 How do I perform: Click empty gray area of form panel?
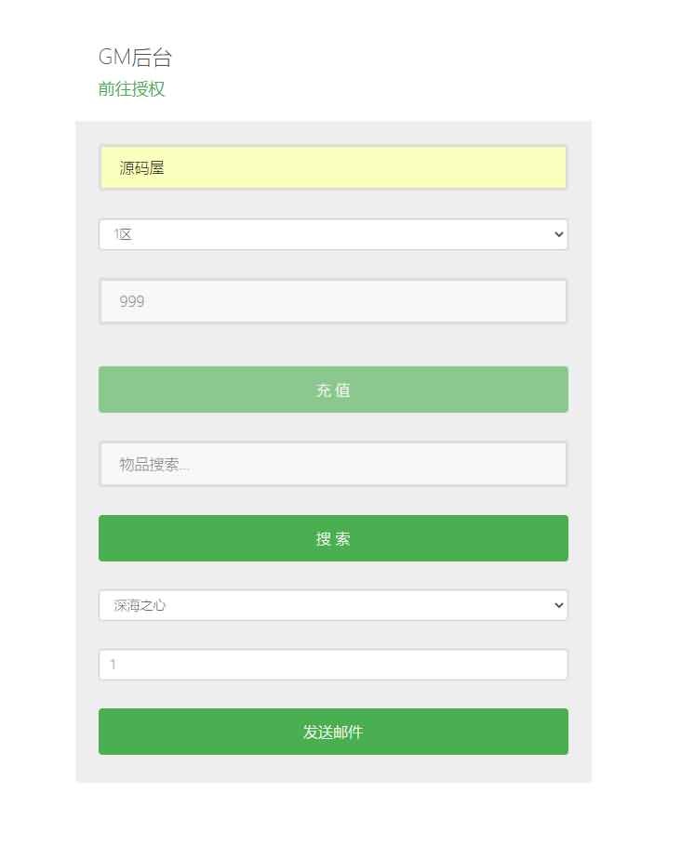pyautogui.click(x=333, y=345)
